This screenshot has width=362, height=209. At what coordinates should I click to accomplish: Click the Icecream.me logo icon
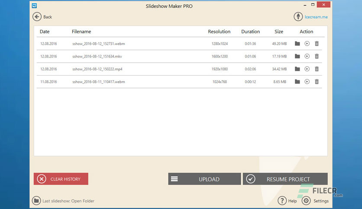point(298,16)
